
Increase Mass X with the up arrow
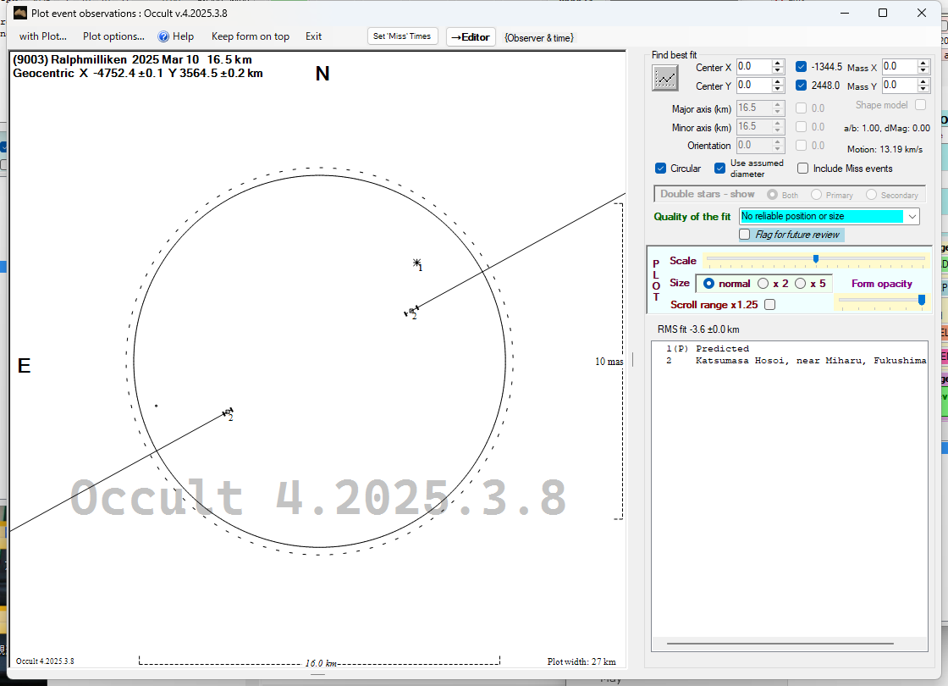coord(923,63)
